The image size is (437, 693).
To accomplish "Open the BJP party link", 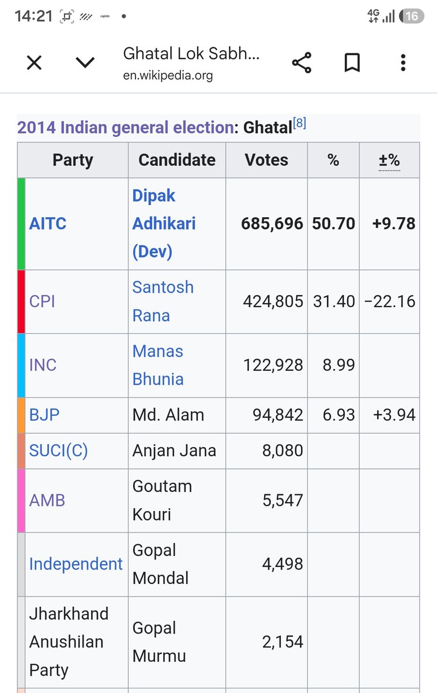I will pyautogui.click(x=44, y=415).
